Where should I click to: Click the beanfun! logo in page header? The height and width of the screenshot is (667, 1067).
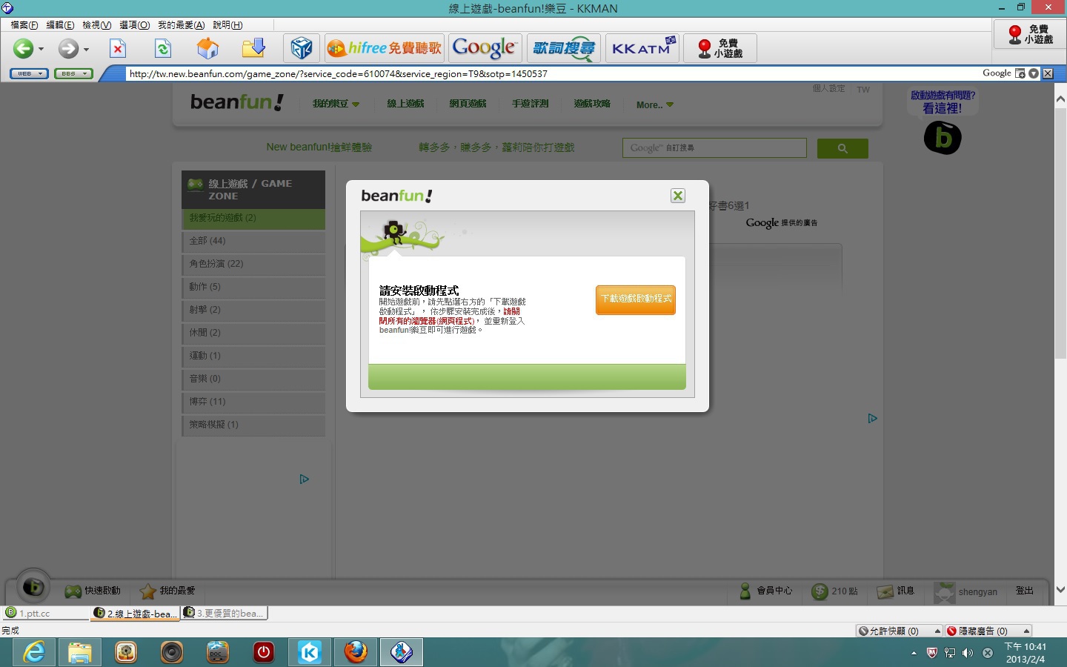tap(237, 102)
